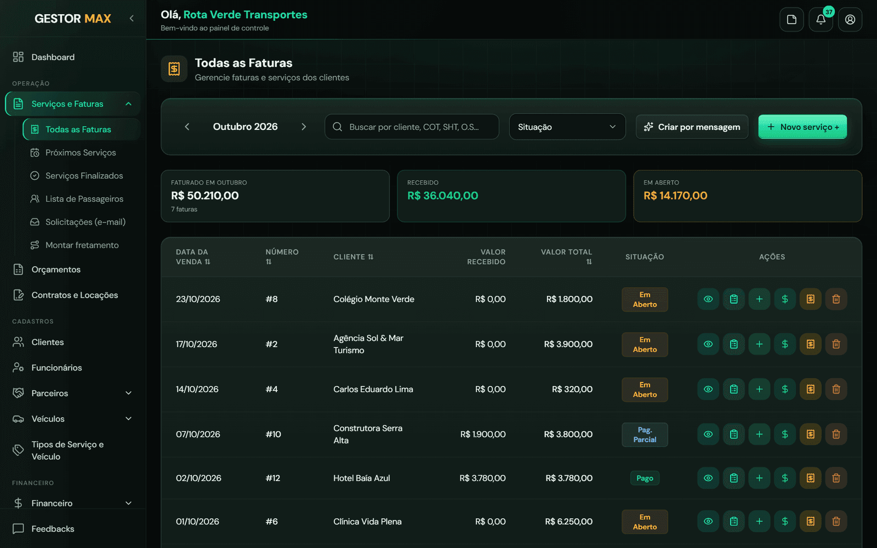Open clipboard icon for Construtora Serra Alta
Screen dimensions: 877x548
[733, 434]
